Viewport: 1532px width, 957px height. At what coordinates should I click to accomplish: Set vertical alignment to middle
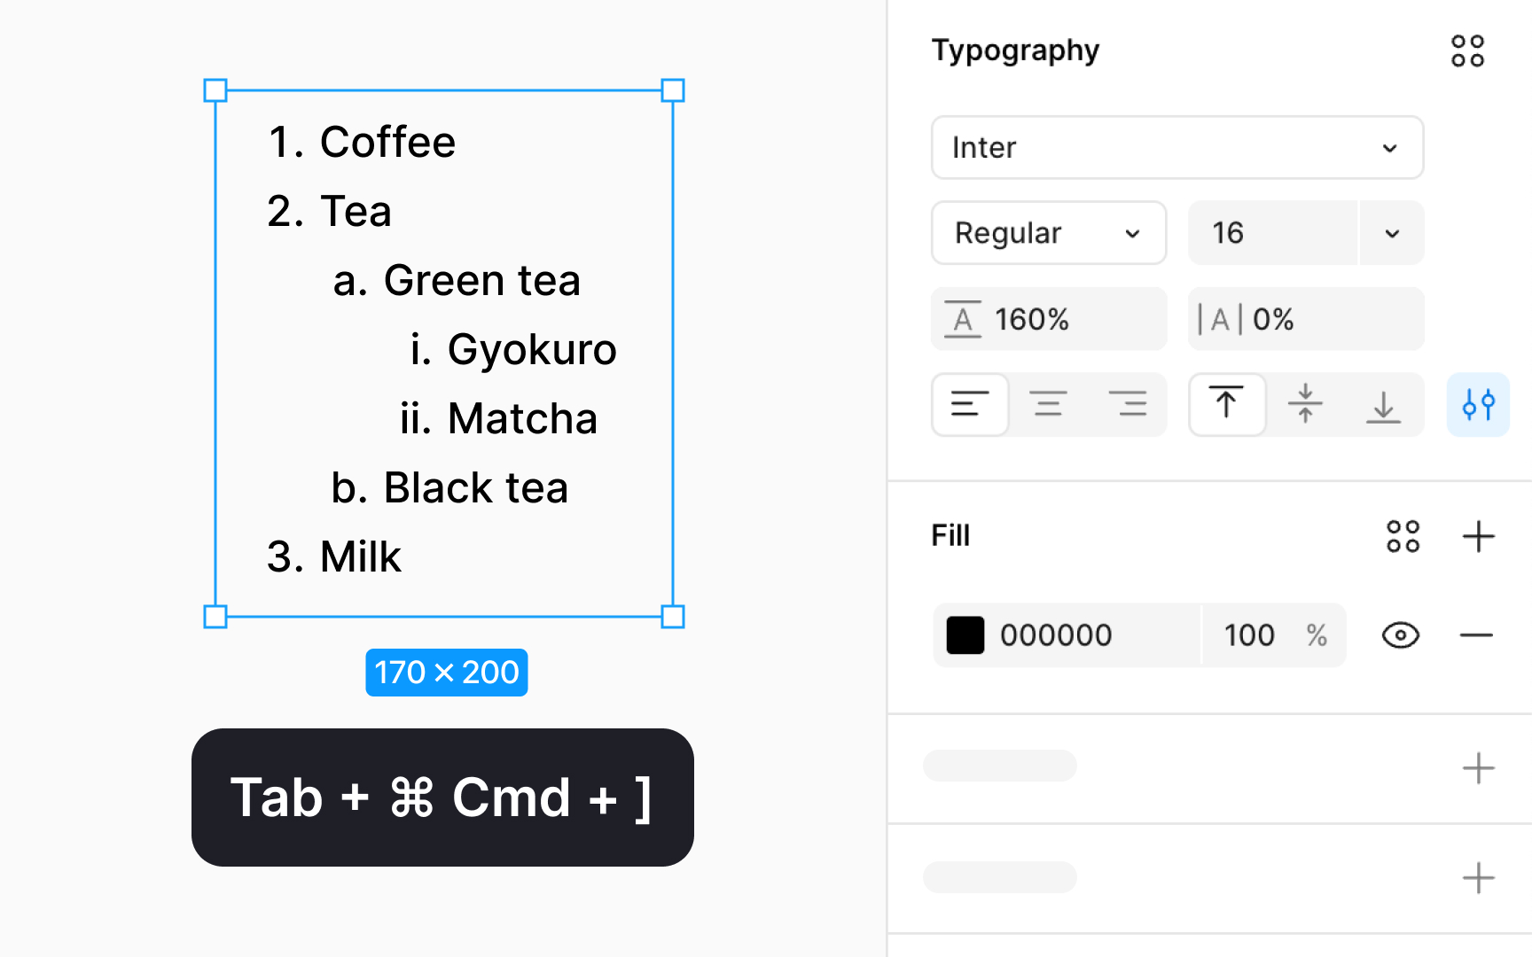pyautogui.click(x=1305, y=405)
